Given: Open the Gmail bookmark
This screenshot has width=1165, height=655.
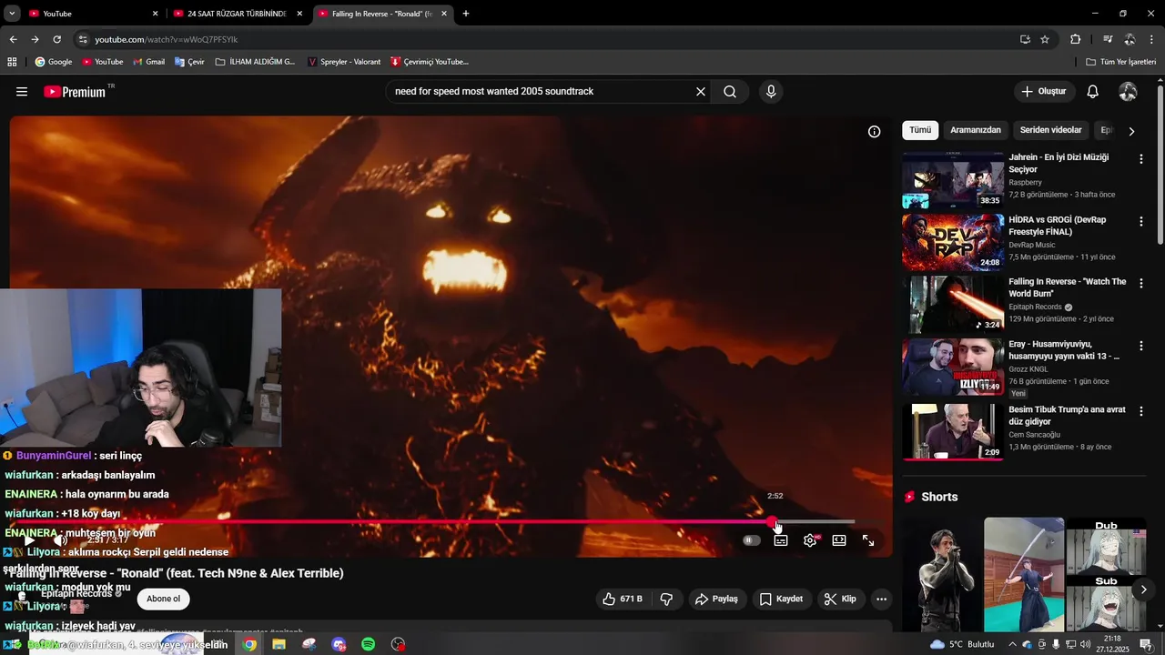Looking at the screenshot, I should click(x=148, y=62).
